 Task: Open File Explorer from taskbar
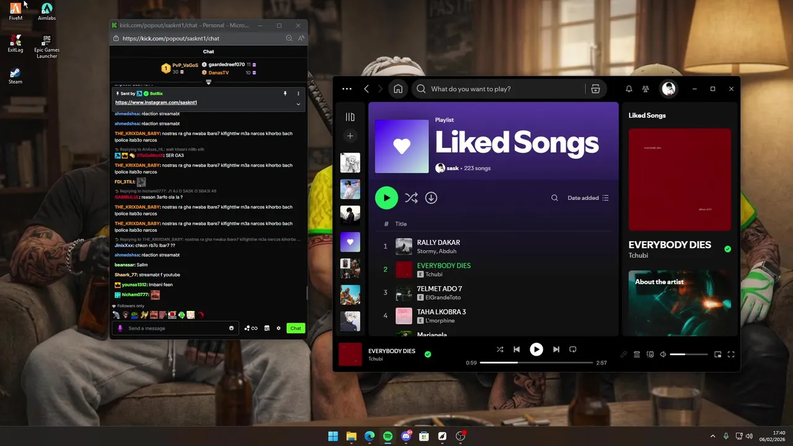coord(351,436)
